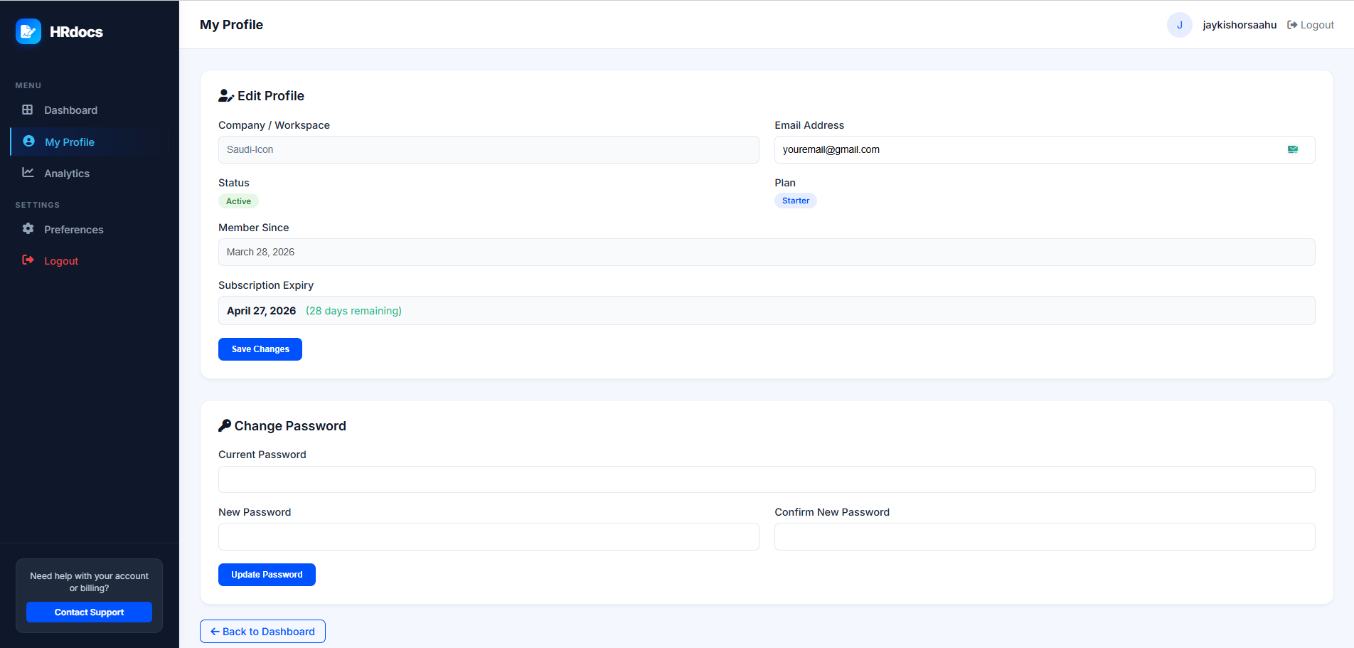Image resolution: width=1354 pixels, height=648 pixels.
Task: Click the Dashboard grid icon in sidebar
Action: click(x=28, y=110)
